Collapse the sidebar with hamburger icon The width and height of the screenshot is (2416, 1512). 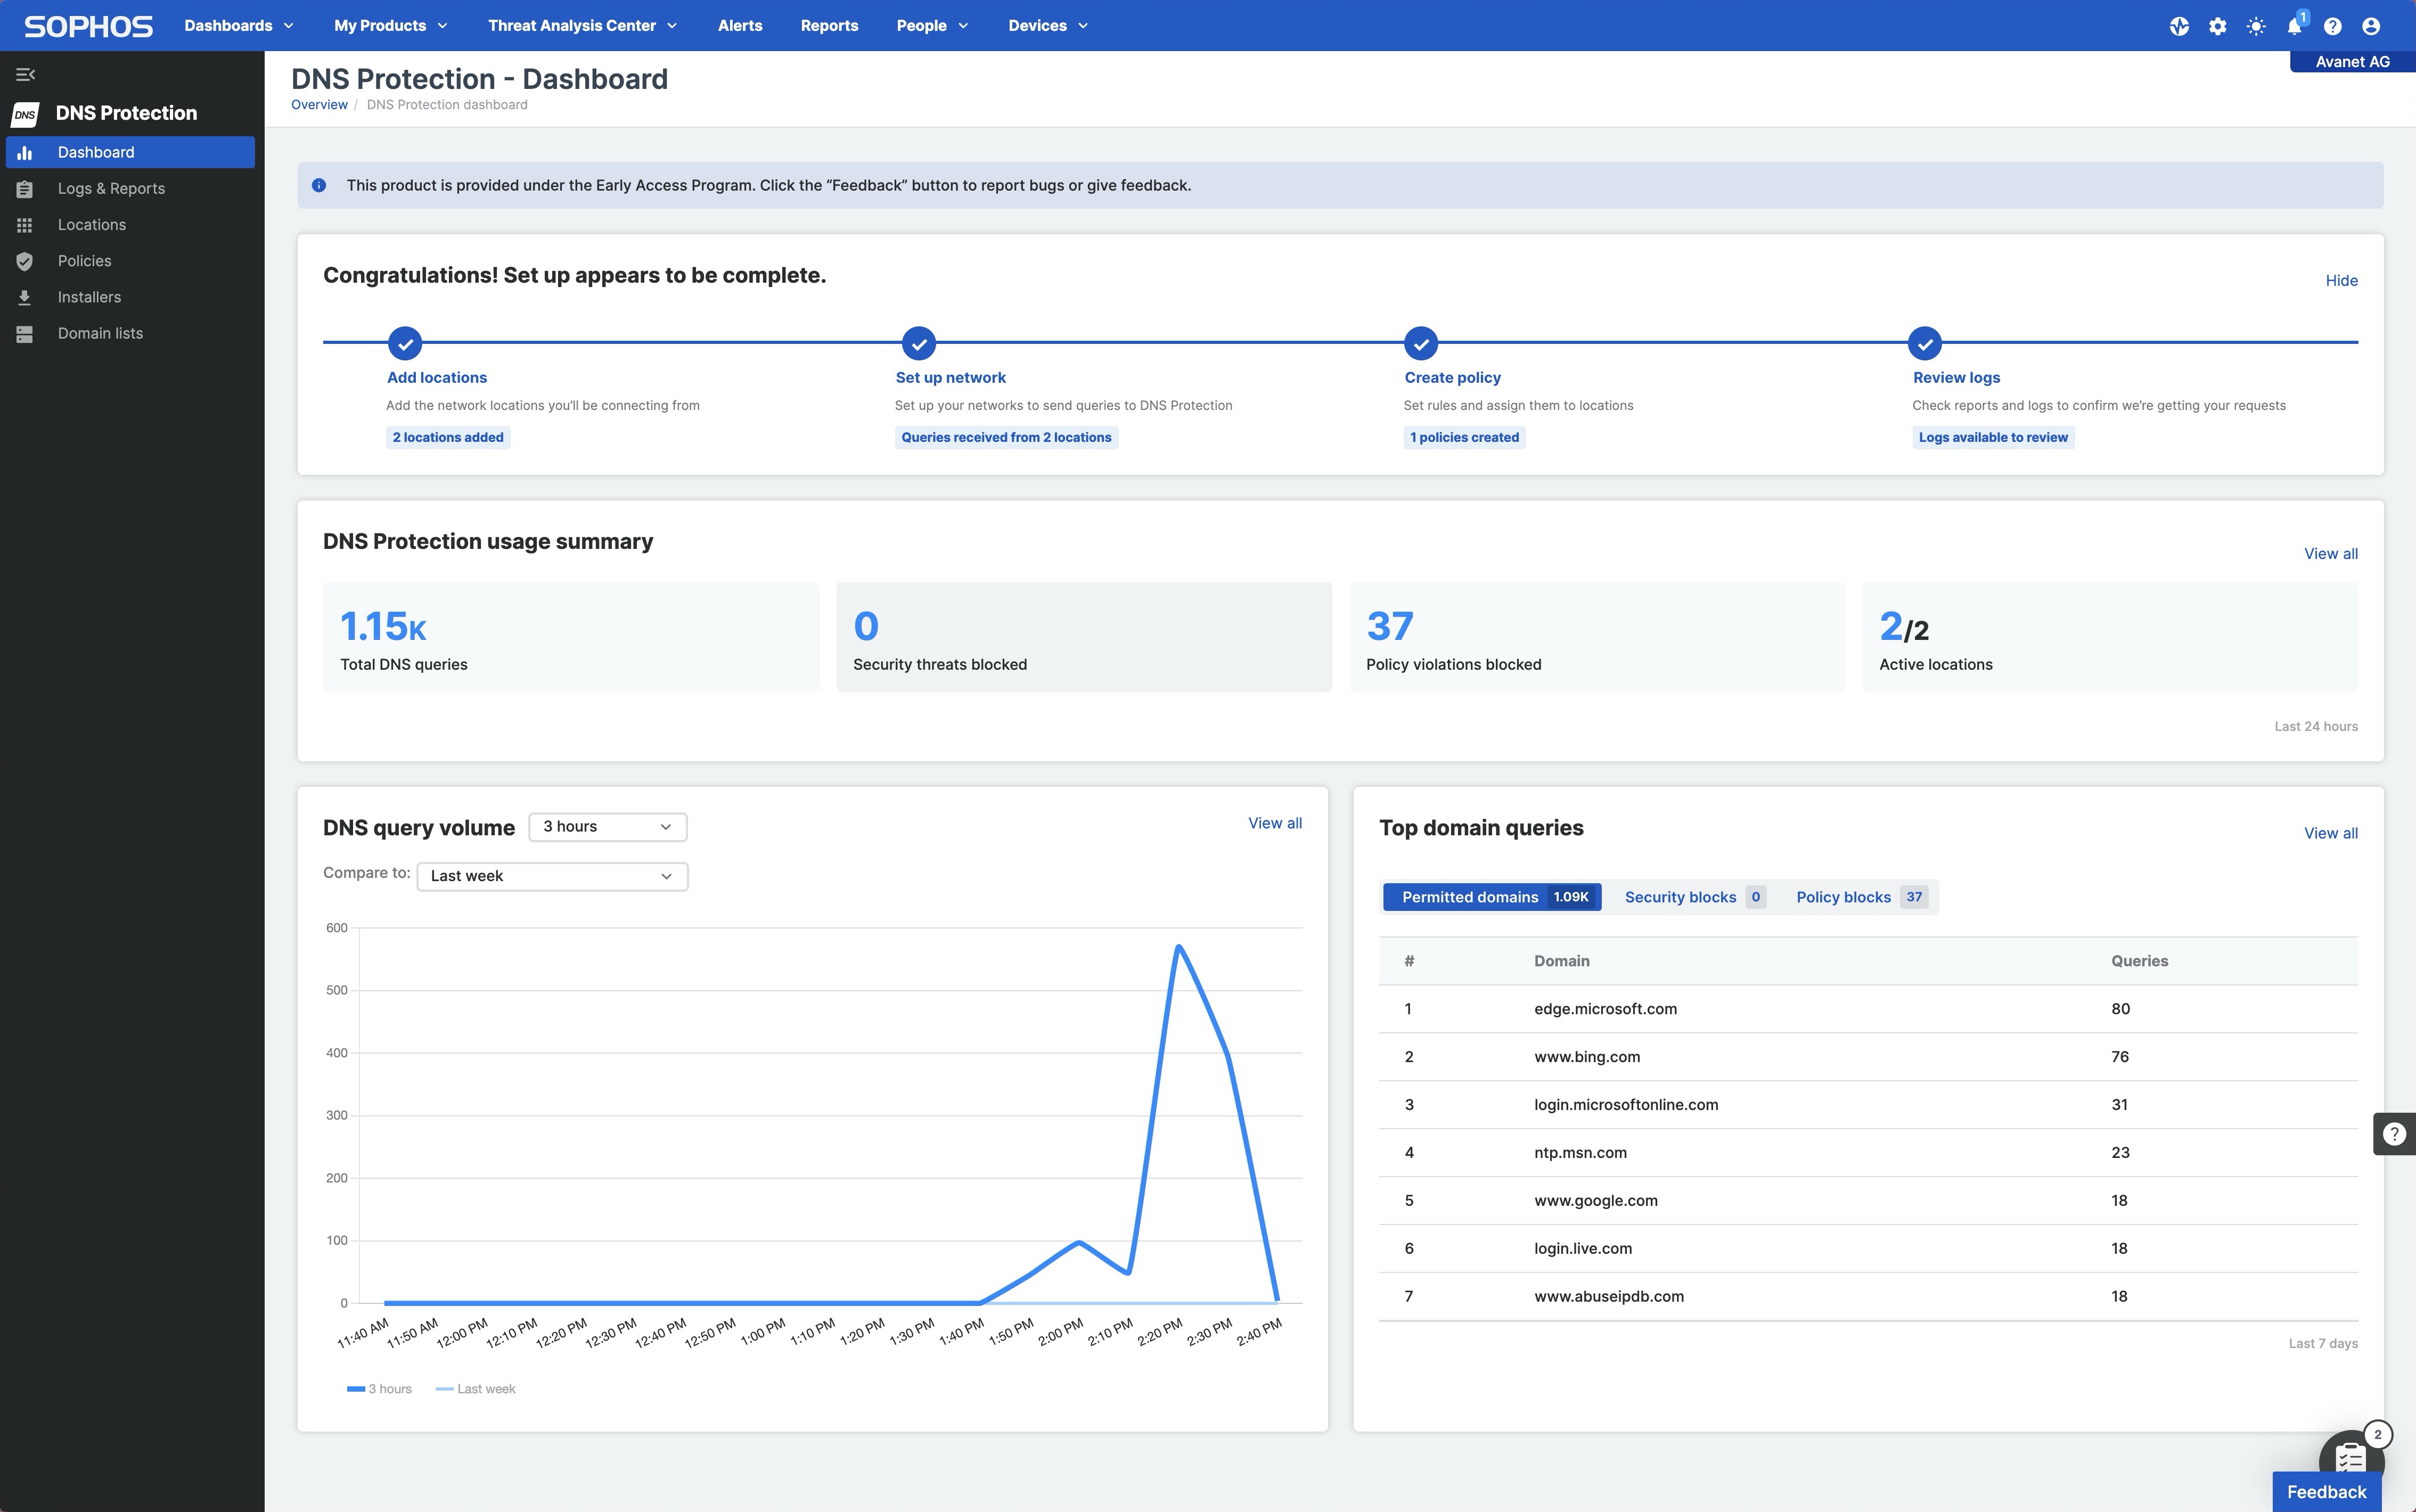pyautogui.click(x=26, y=74)
